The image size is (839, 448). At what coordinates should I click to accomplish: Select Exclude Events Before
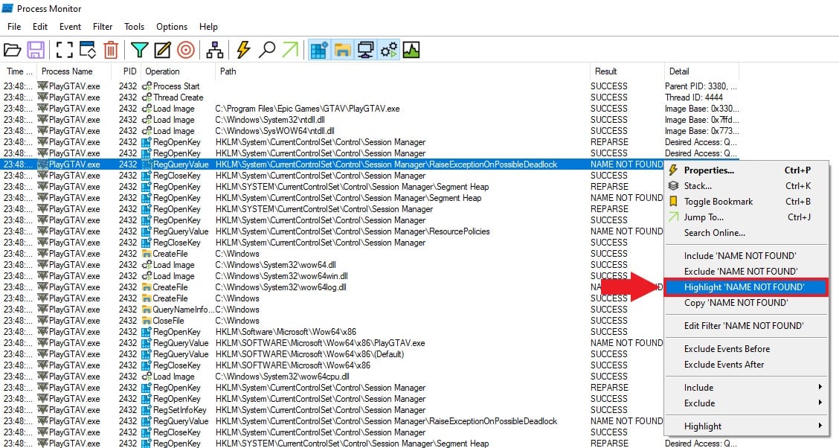click(747, 349)
